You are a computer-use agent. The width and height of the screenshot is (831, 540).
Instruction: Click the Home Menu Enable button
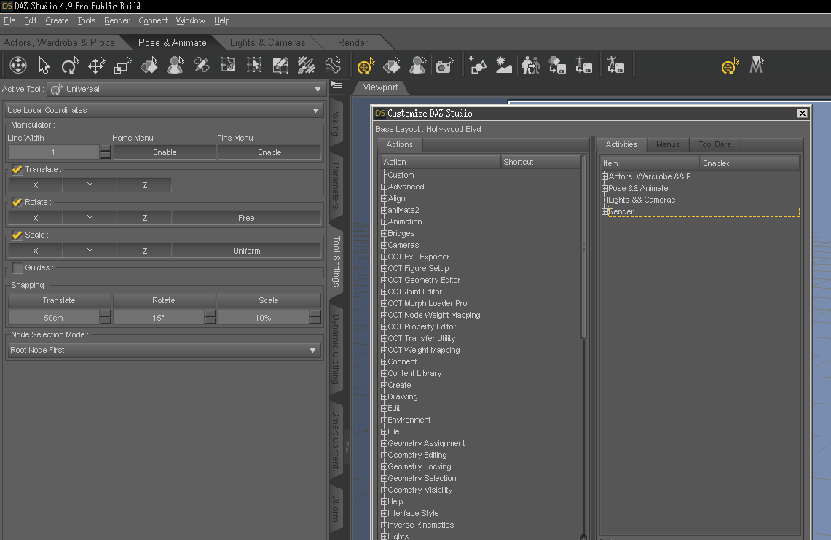pos(165,152)
